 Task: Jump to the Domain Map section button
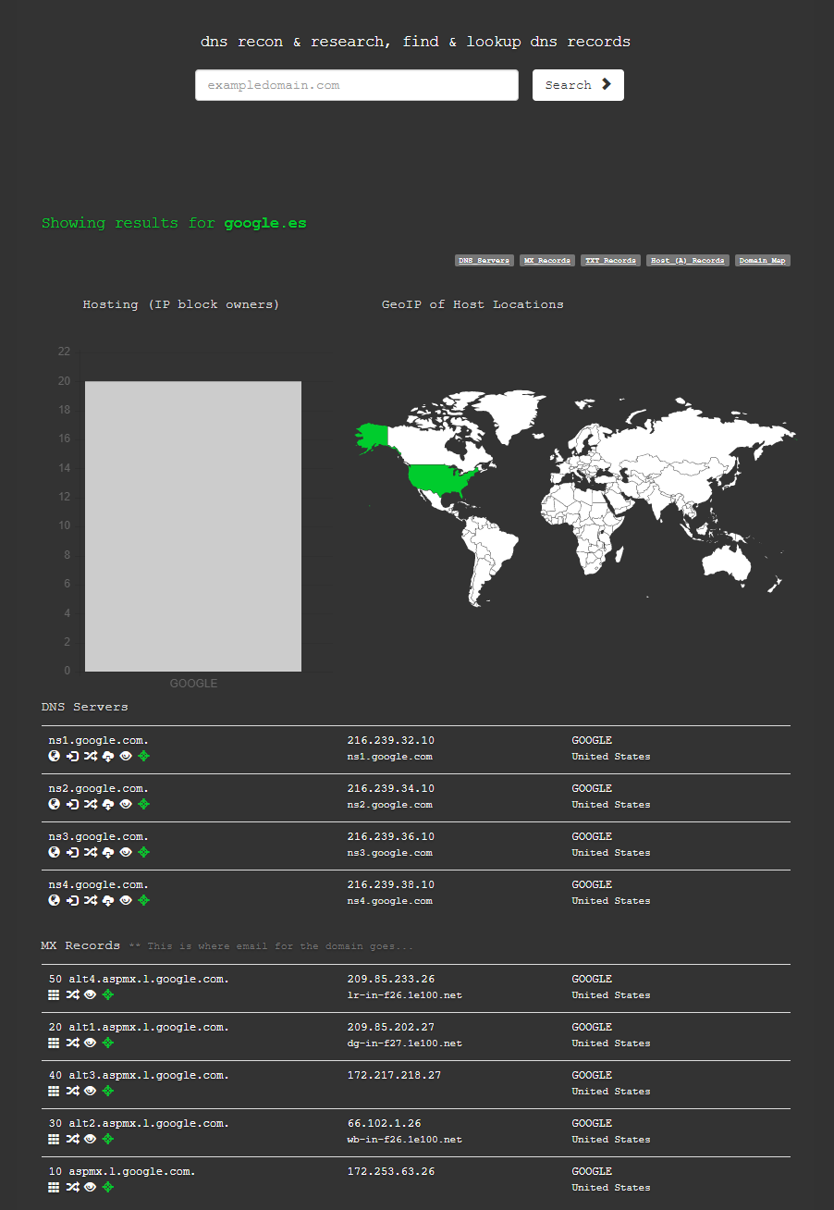click(763, 261)
